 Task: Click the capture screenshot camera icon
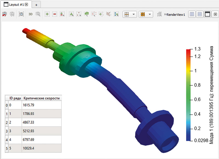click(x=21, y=14)
